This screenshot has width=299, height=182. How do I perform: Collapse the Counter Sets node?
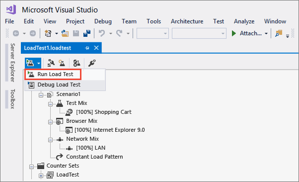[x=32, y=167]
